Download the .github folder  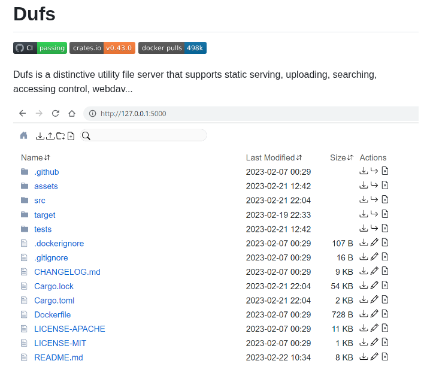(364, 171)
